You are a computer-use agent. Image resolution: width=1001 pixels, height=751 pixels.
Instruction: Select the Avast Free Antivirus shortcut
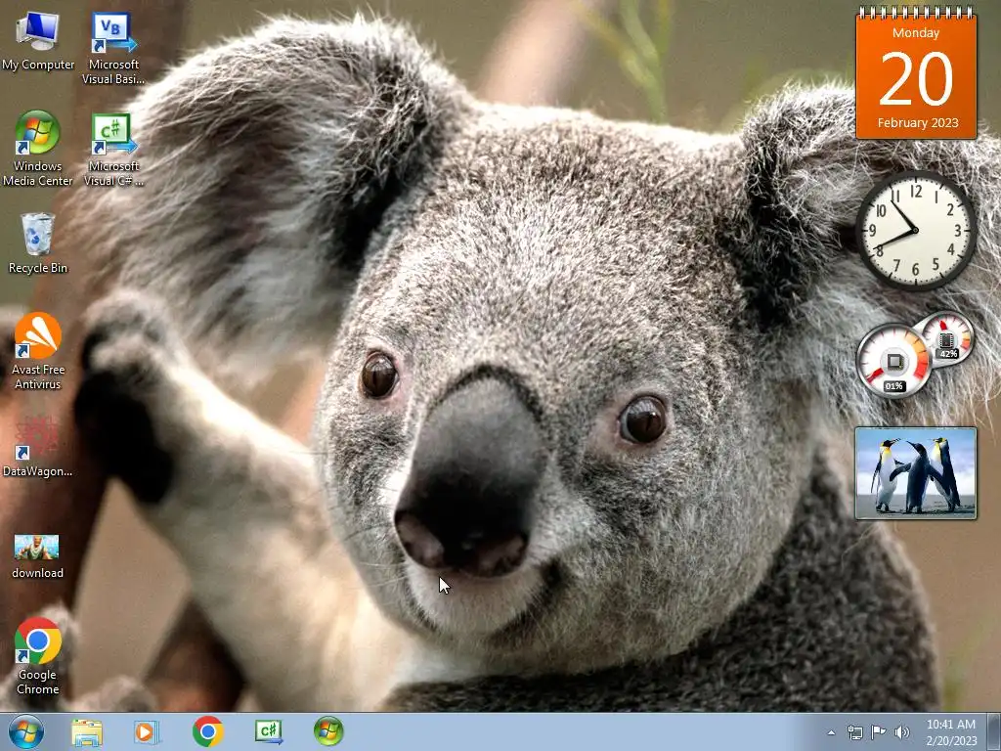(38, 351)
